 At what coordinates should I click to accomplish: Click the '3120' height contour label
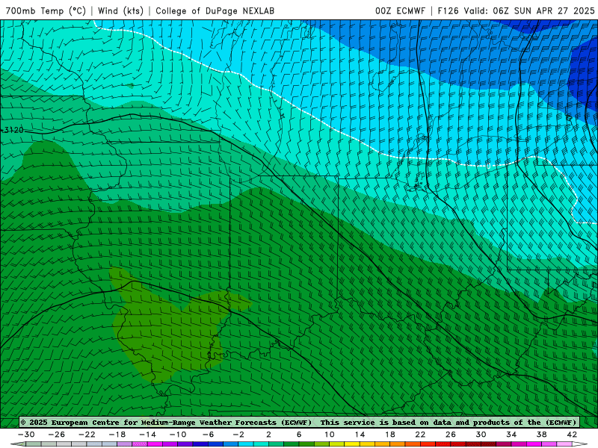13,130
